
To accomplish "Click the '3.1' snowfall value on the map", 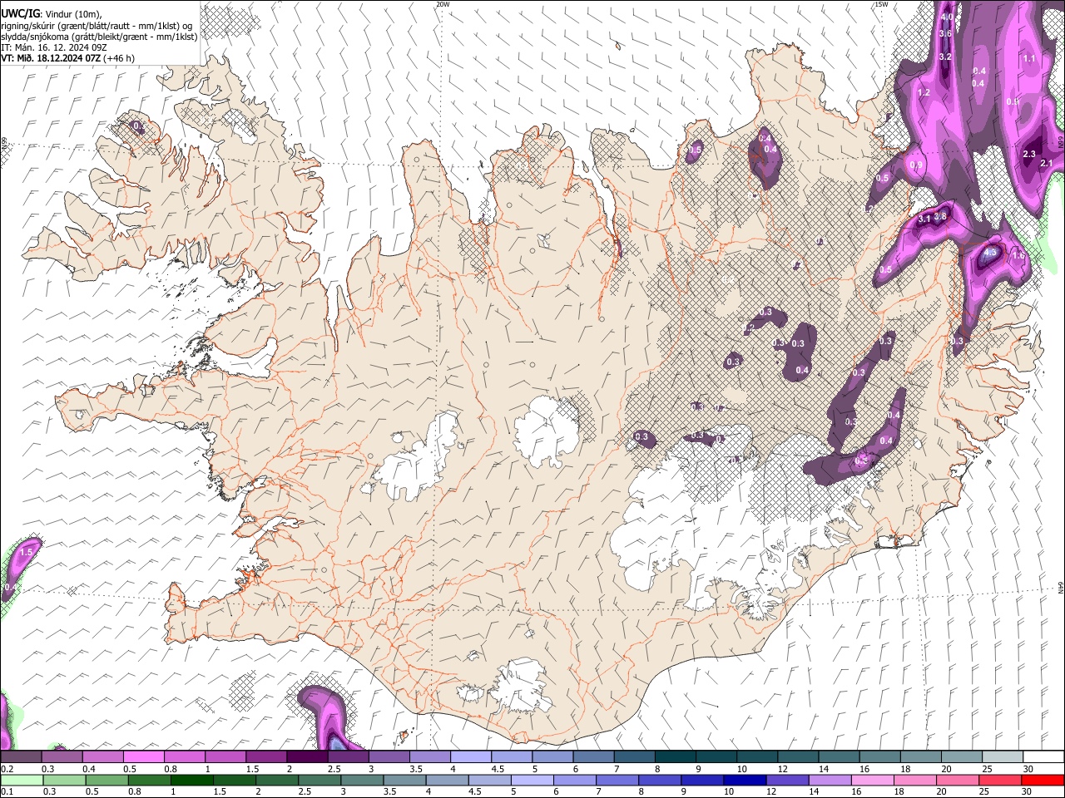I will [924, 219].
